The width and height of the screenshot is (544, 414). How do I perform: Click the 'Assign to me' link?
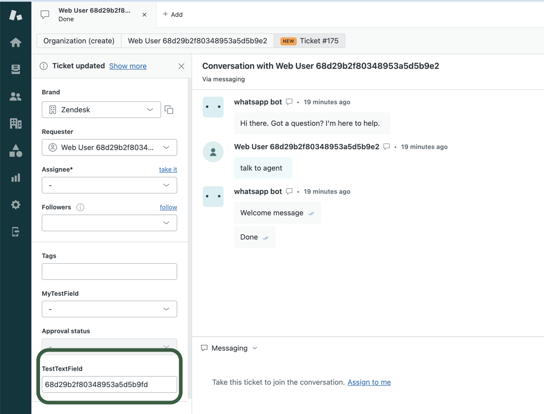click(x=369, y=382)
